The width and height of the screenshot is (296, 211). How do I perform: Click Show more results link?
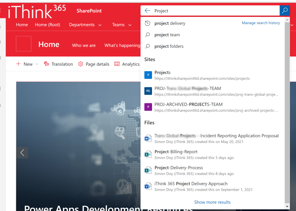tap(212, 202)
